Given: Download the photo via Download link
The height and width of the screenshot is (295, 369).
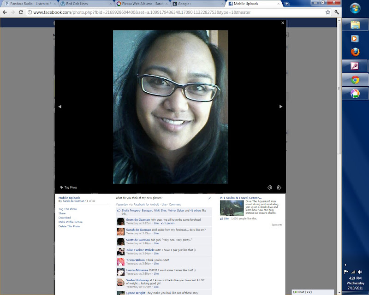Looking at the screenshot, I should click(65, 218).
